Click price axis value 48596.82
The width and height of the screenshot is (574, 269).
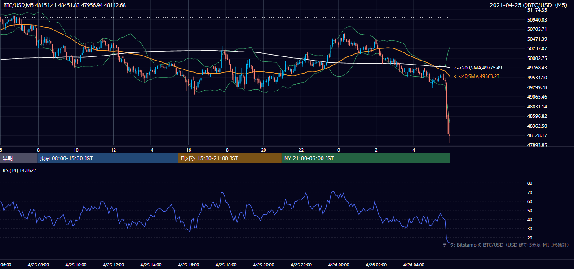537,116
